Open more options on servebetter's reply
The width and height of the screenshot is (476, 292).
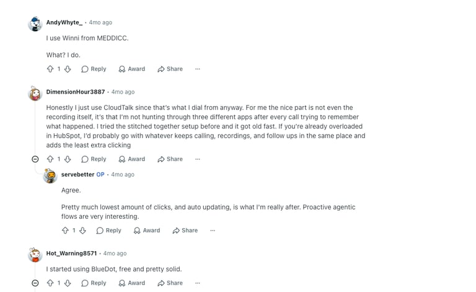click(x=213, y=231)
